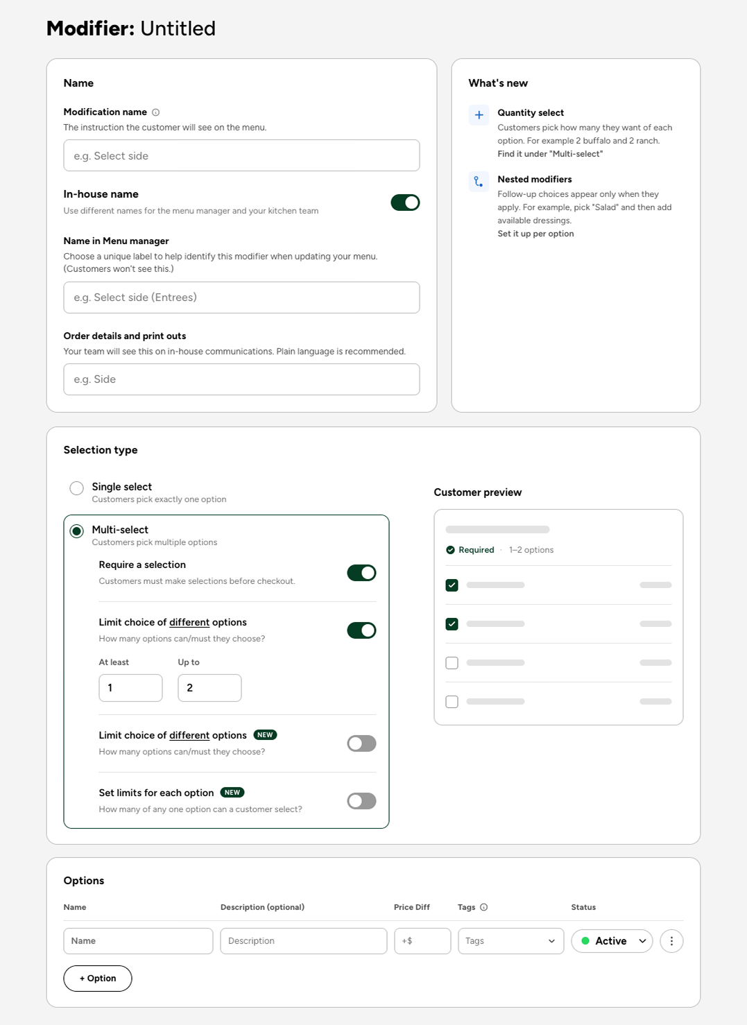This screenshot has width=747, height=1025.
Task: Click the "Price Diff" column header
Action: pos(412,907)
